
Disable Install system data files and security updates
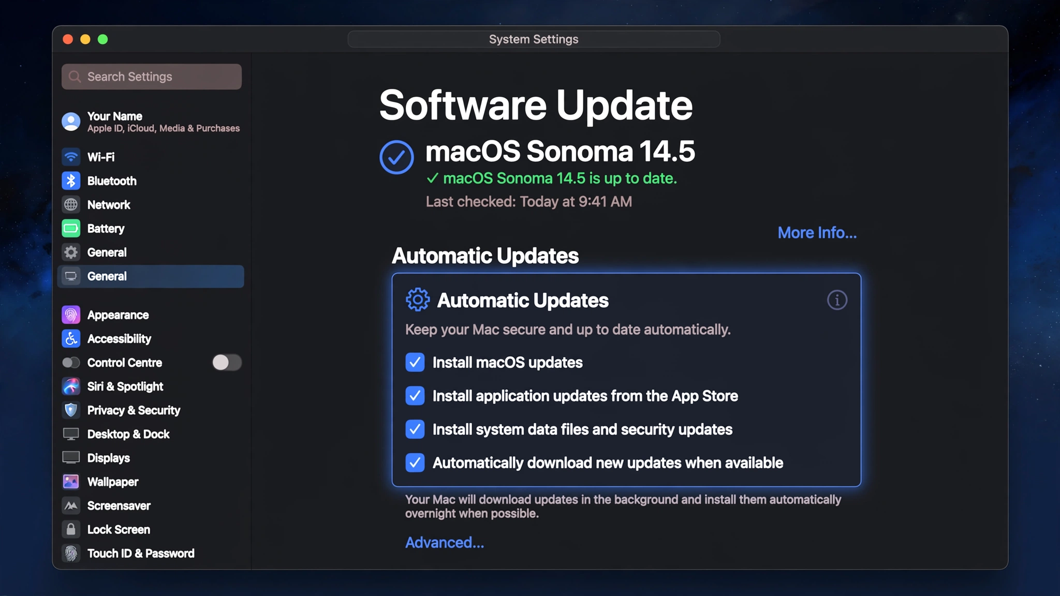415,429
